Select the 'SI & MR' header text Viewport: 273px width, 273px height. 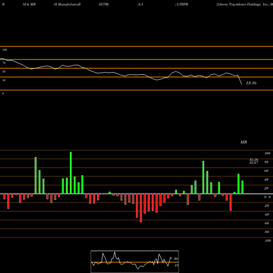tap(29, 4)
